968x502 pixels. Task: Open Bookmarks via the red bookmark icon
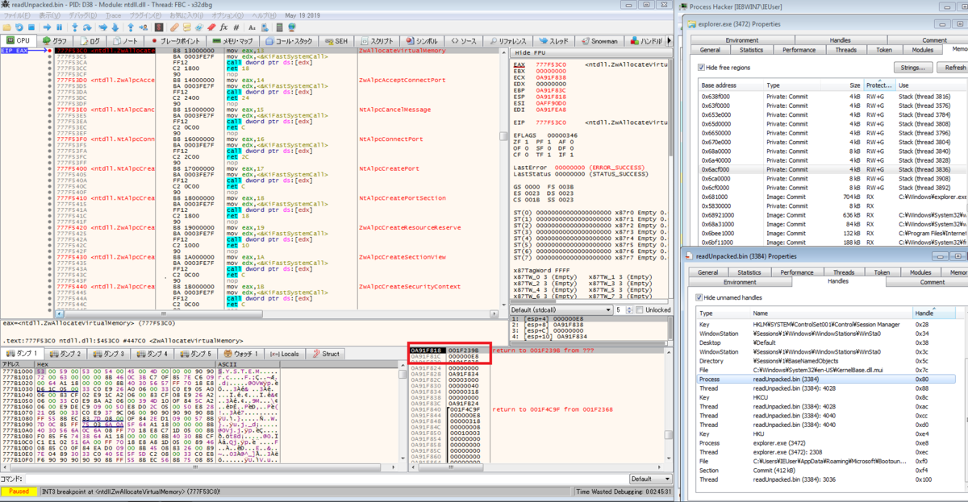pos(211,27)
